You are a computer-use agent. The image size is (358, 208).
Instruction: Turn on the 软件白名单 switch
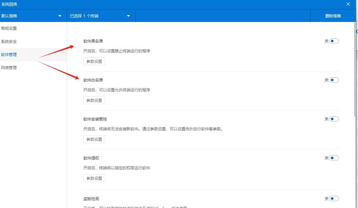pos(334,80)
